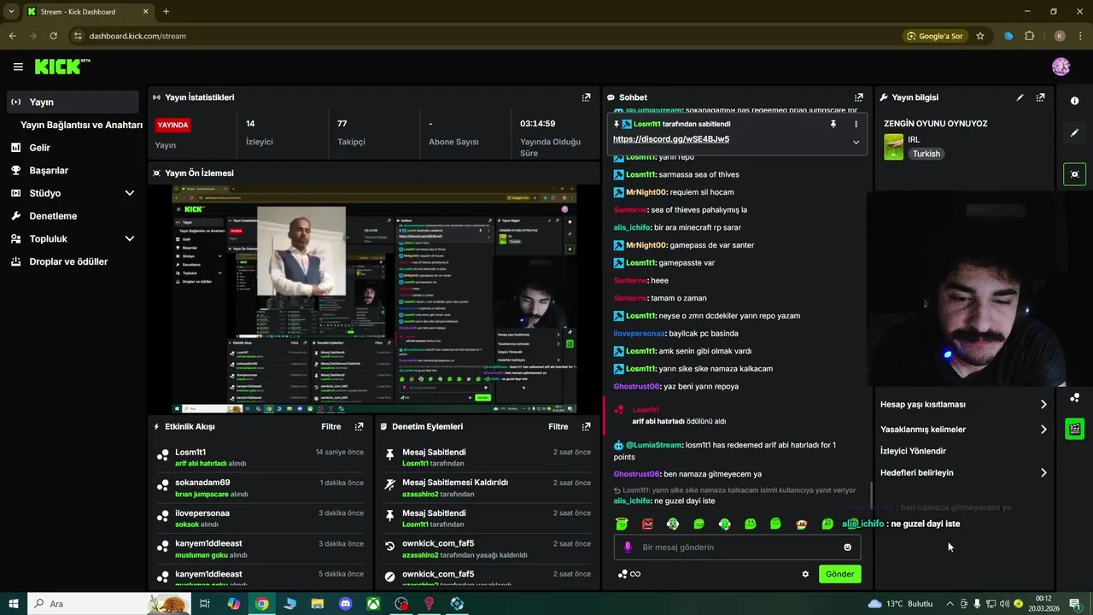Pop out the Denetim Eylemleri panel
Image resolution: width=1093 pixels, height=615 pixels.
click(586, 426)
